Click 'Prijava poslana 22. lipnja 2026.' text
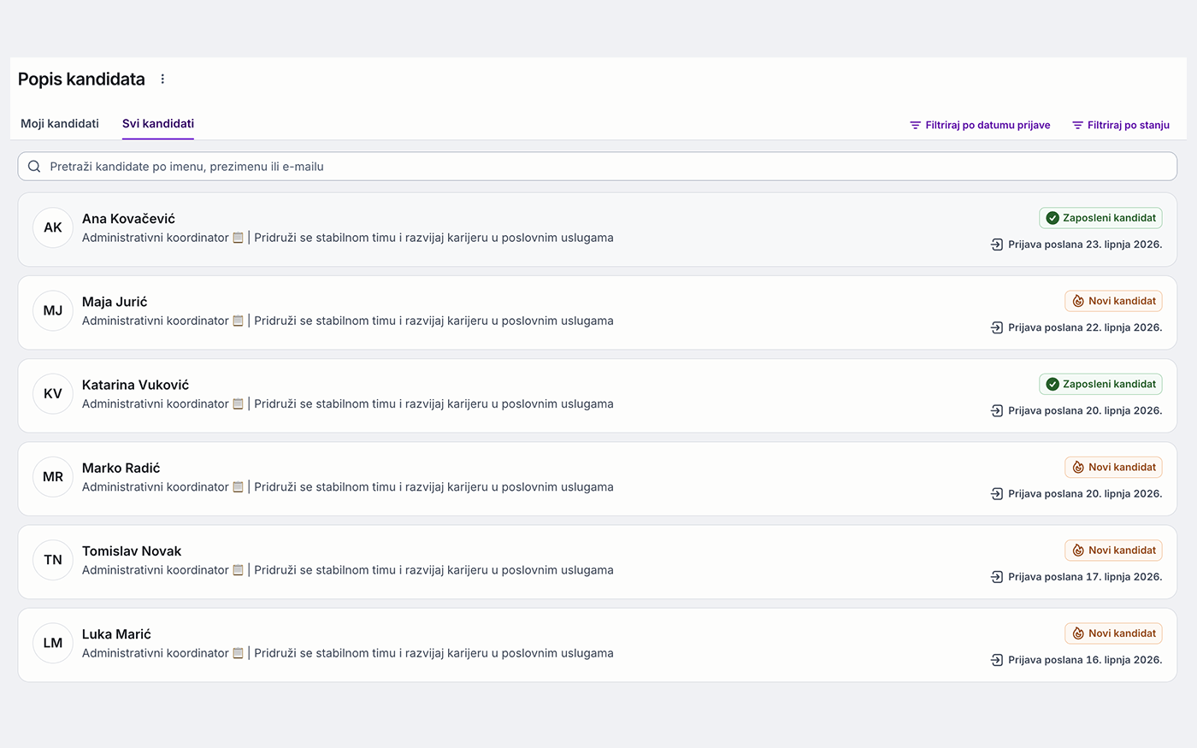The image size is (1197, 748). (1085, 327)
